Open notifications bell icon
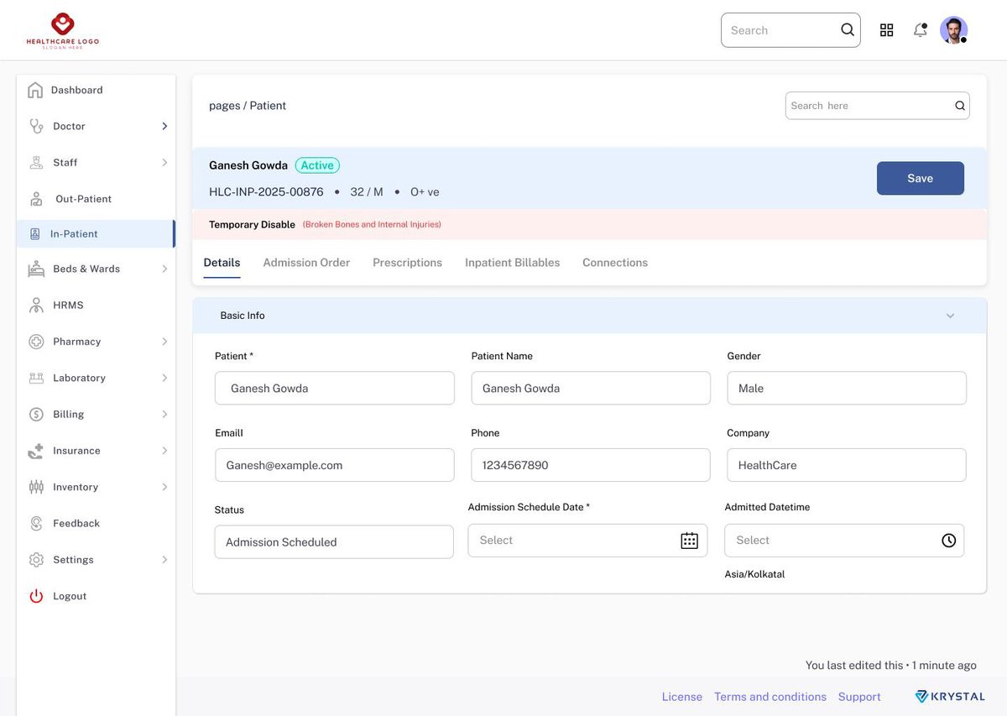This screenshot has width=1007, height=716. point(921,30)
